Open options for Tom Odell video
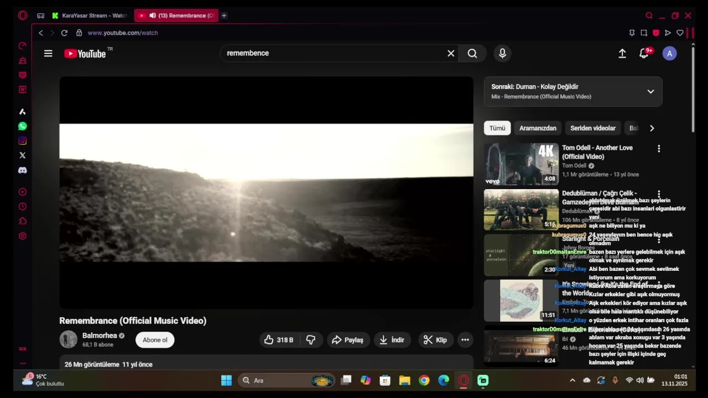708x398 pixels. tap(658, 149)
